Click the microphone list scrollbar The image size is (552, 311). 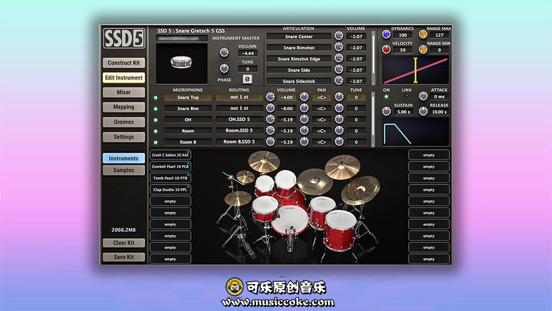373,119
